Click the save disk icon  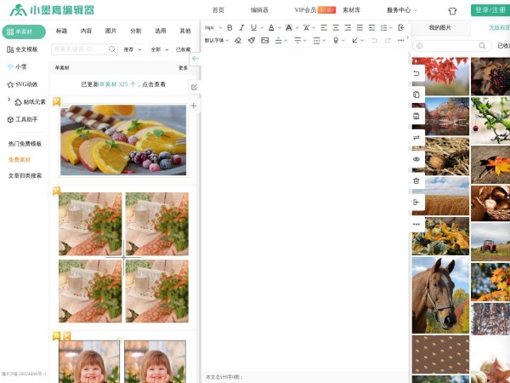(x=416, y=116)
